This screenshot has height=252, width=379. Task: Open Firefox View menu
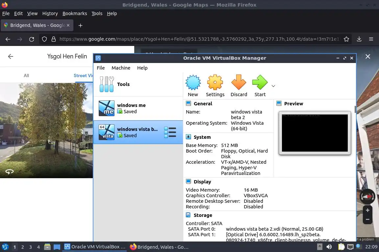(x=32, y=13)
